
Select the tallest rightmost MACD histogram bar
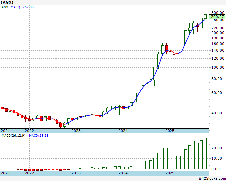(205, 153)
